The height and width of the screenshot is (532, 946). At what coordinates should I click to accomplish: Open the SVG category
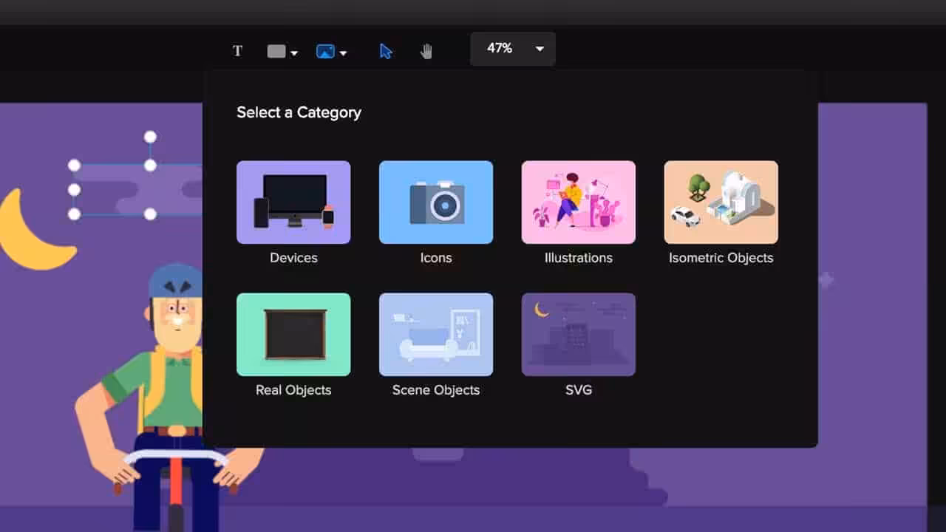click(578, 335)
